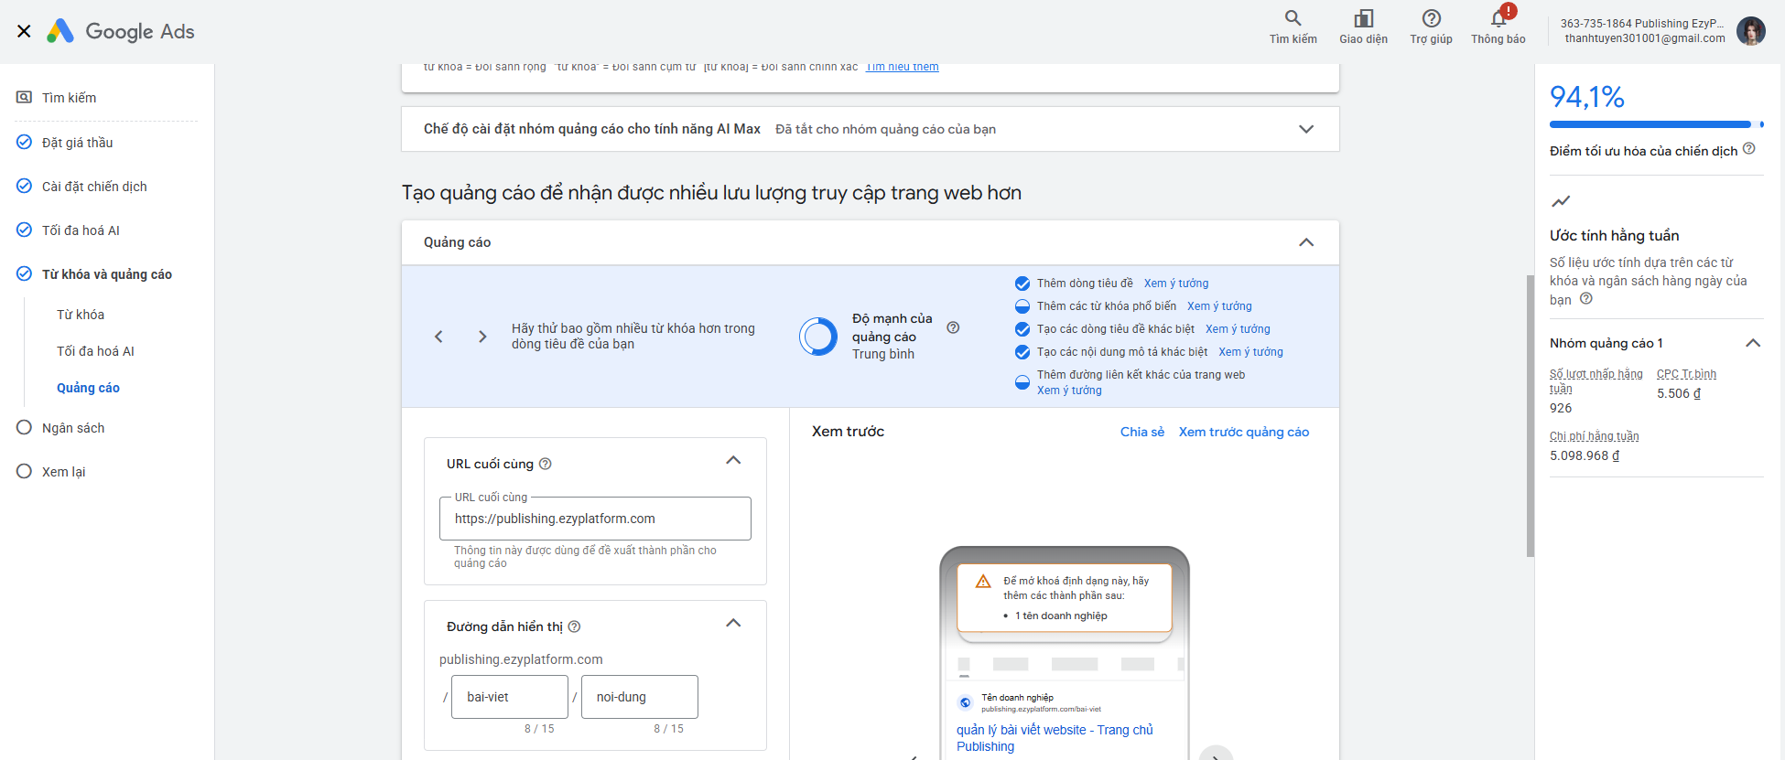Open the Tìm kiếm search tool in the header

coord(1293,27)
